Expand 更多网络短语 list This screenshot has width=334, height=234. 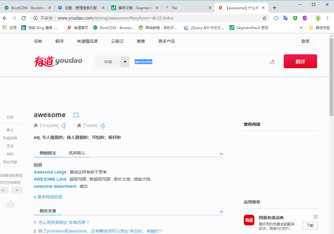click(48, 197)
